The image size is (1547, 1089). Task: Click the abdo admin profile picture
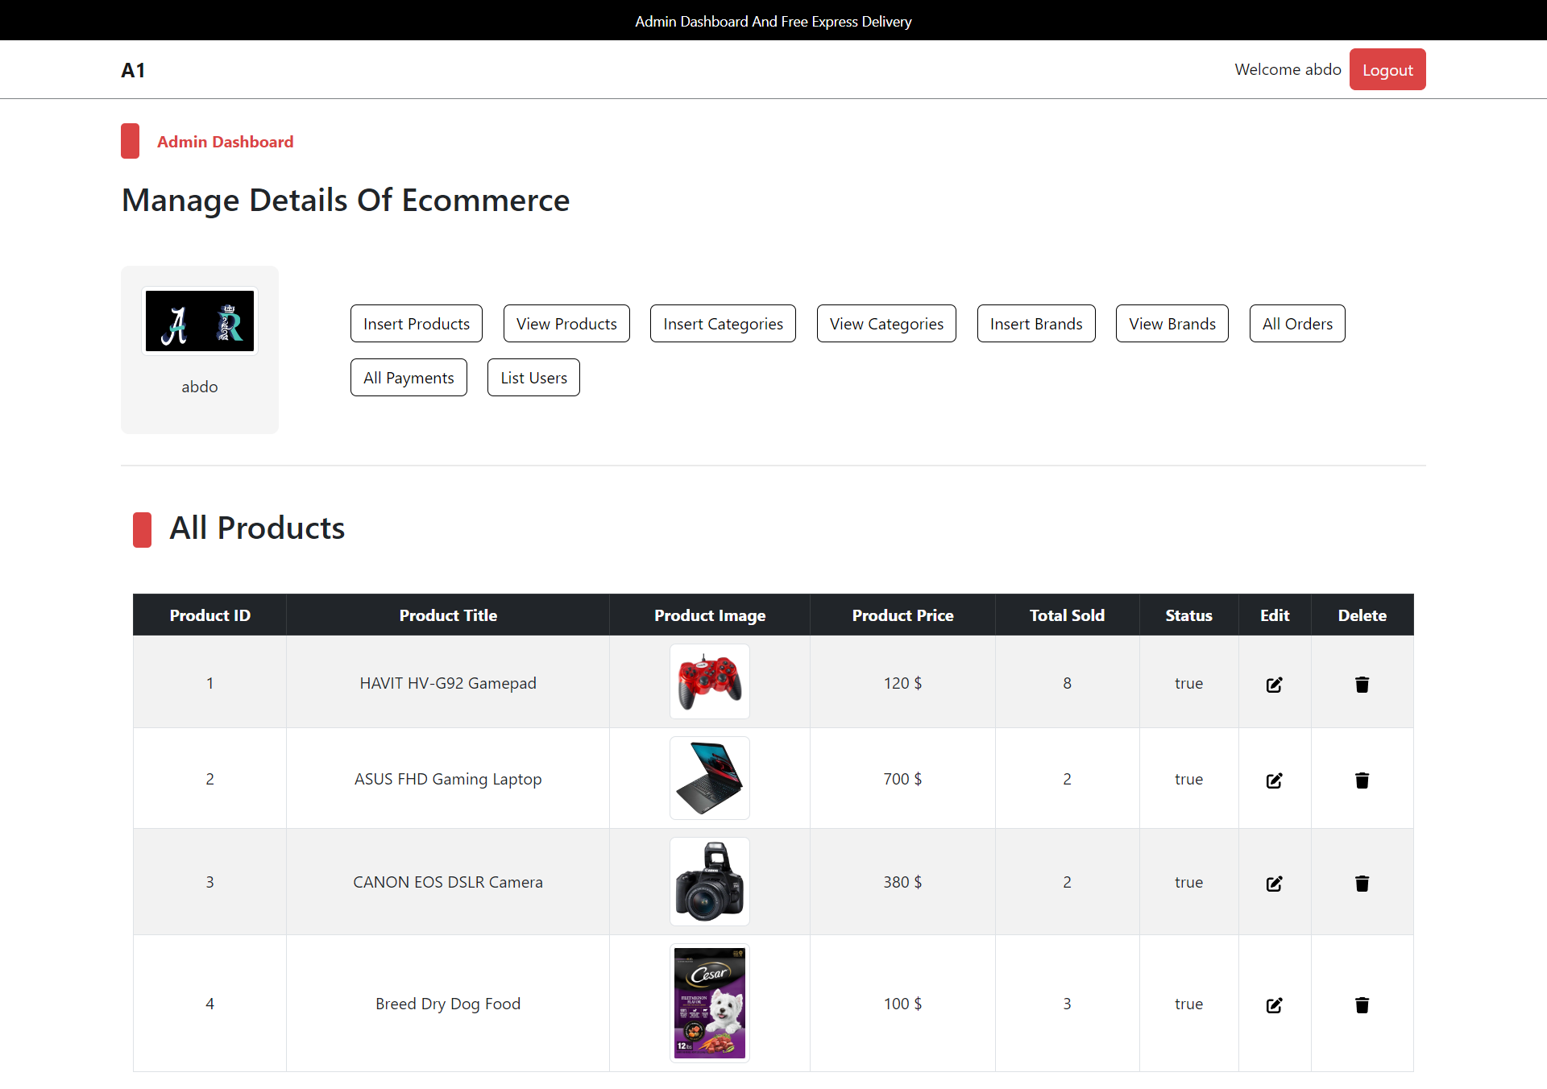tap(200, 321)
